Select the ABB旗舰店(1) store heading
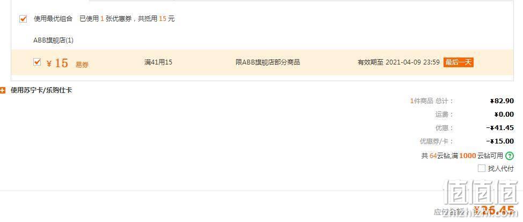This screenshot has width=523, height=222. (53, 40)
